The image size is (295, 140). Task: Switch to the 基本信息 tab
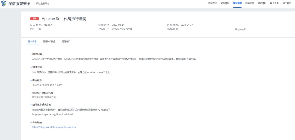pos(32,42)
